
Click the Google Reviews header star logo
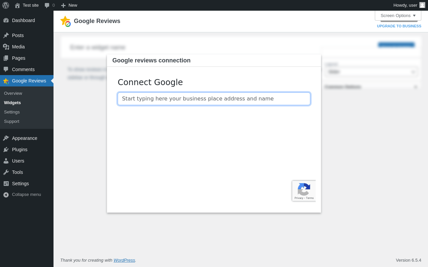(x=66, y=21)
